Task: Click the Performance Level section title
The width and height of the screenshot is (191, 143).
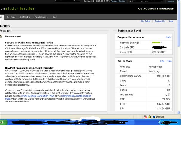Action: tap(129, 31)
